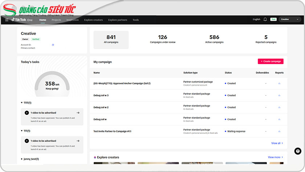The height and width of the screenshot is (172, 305).
Task: Expand the jonny_test(1) task group
Action: [22, 159]
